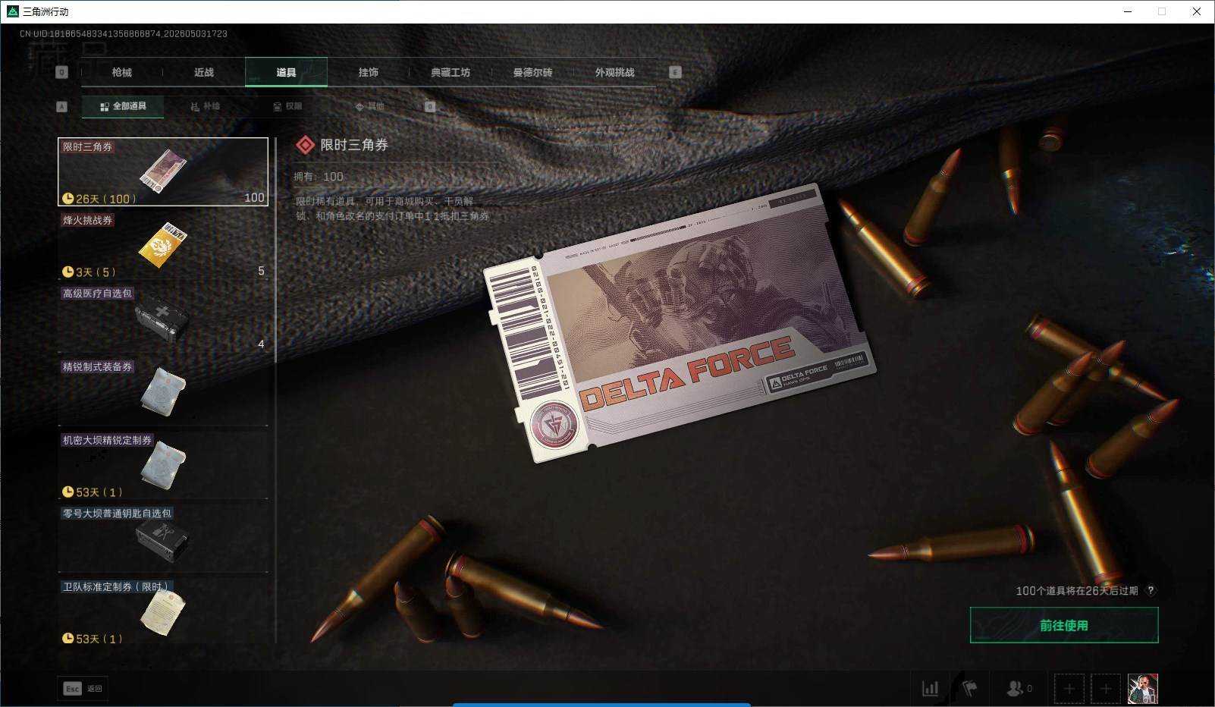Select the 机密大坝精锐定制券 item
Image resolution: width=1215 pixels, height=707 pixels.
coord(163,465)
